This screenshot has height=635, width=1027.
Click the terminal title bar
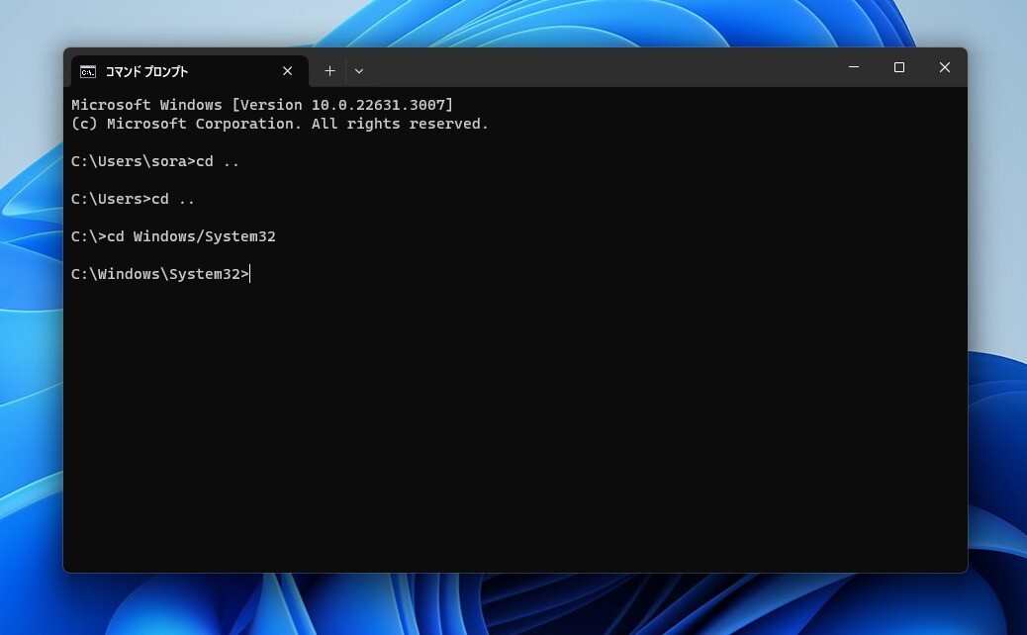594,67
